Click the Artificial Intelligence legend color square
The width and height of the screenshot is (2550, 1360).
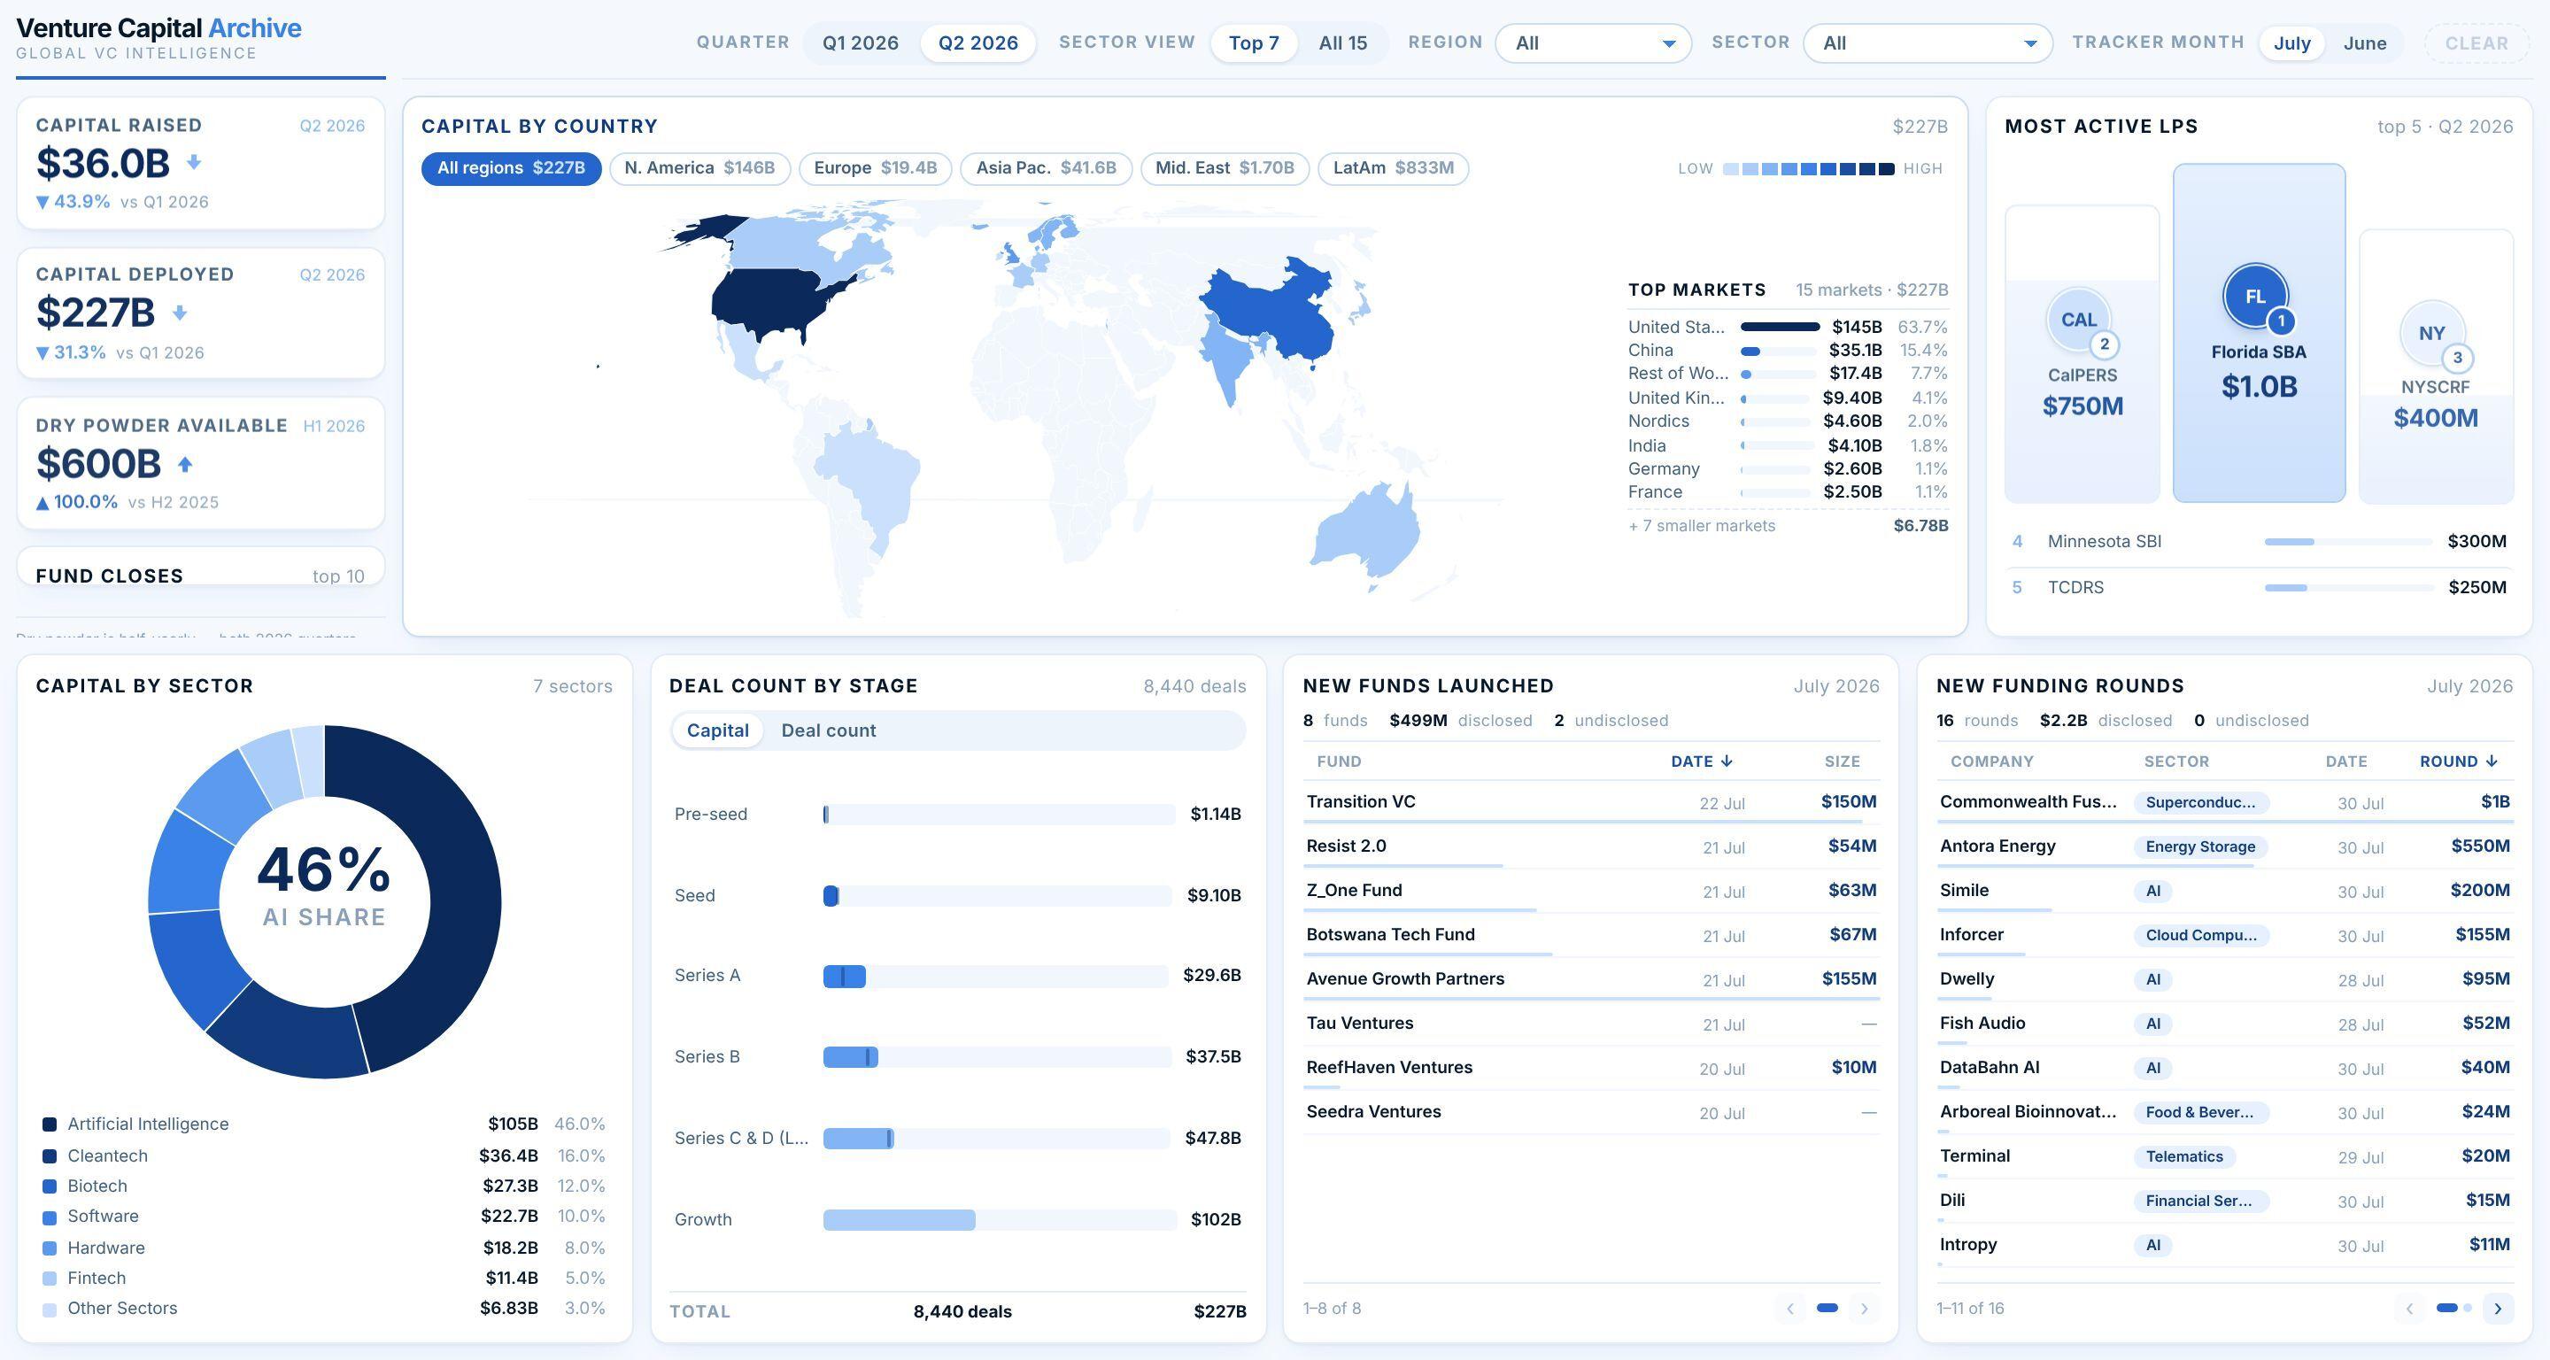coord(50,1124)
